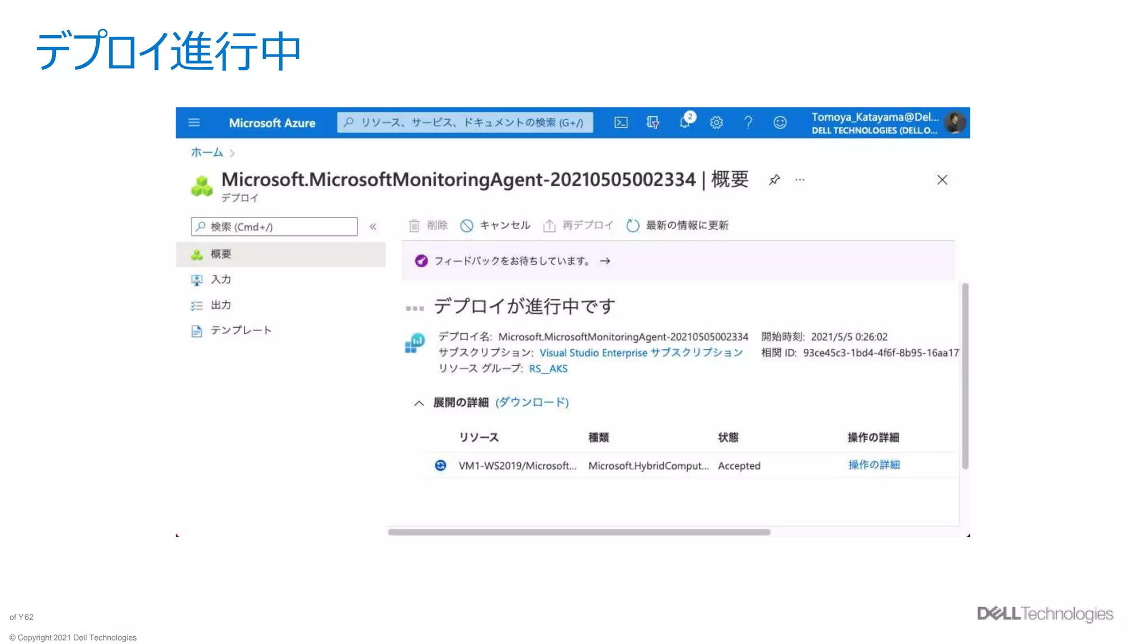Click the 相関 ID value
This screenshot has height=644, width=1146.
point(881,353)
